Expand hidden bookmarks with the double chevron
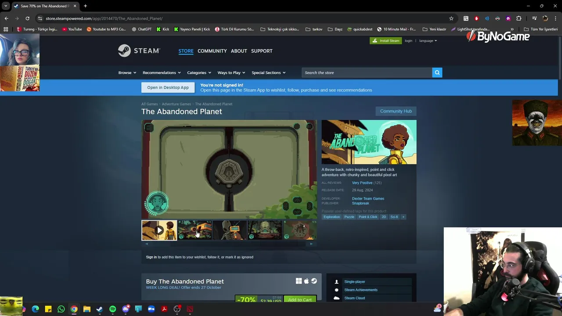 pyautogui.click(x=512, y=29)
